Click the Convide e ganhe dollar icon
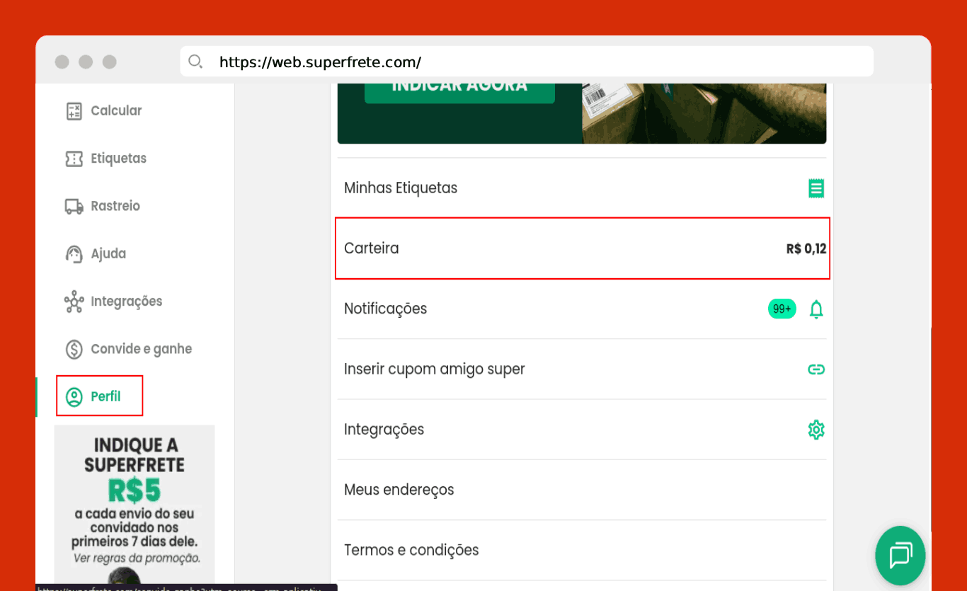This screenshot has width=967, height=591. [74, 349]
